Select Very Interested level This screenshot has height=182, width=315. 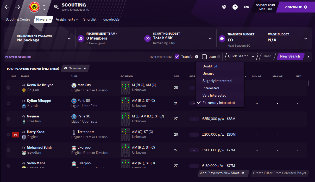pyautogui.click(x=220, y=95)
